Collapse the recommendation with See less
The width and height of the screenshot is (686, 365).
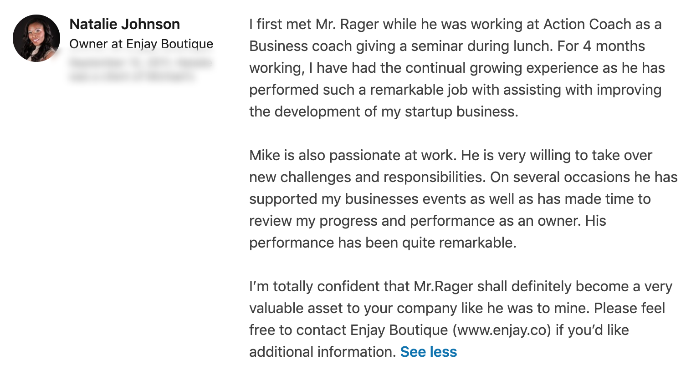pyautogui.click(x=428, y=352)
